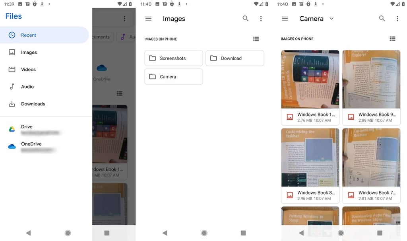Tap home button on Images screen
407x241 pixels.
tap(204, 233)
